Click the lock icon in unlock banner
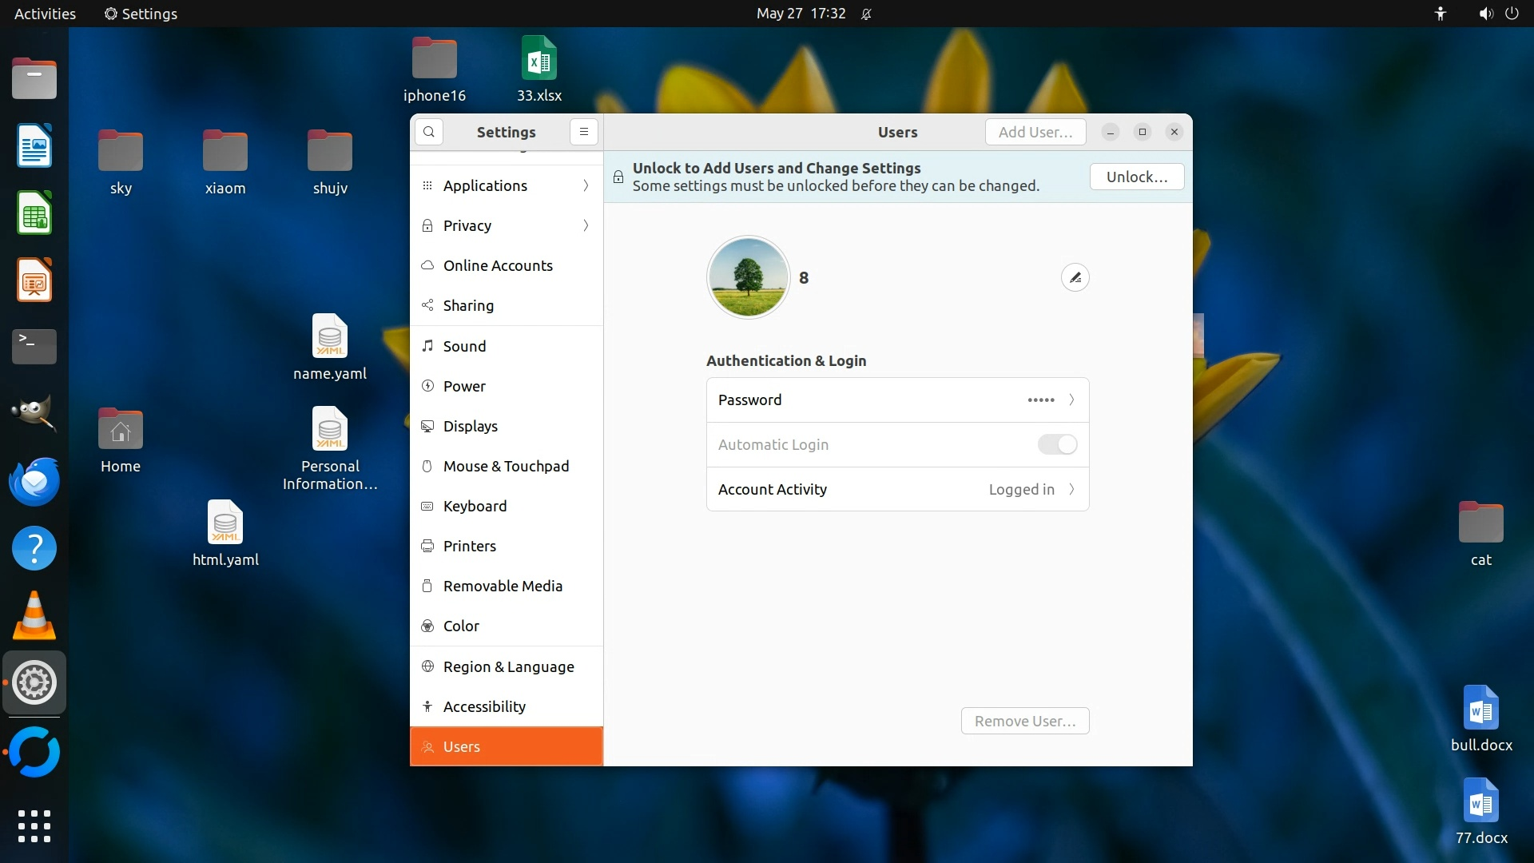 click(x=618, y=177)
